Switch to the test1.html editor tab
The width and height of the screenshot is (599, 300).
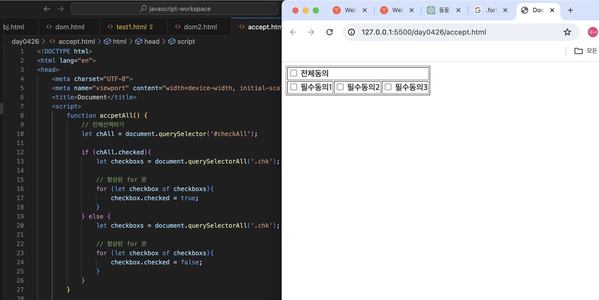tap(131, 27)
